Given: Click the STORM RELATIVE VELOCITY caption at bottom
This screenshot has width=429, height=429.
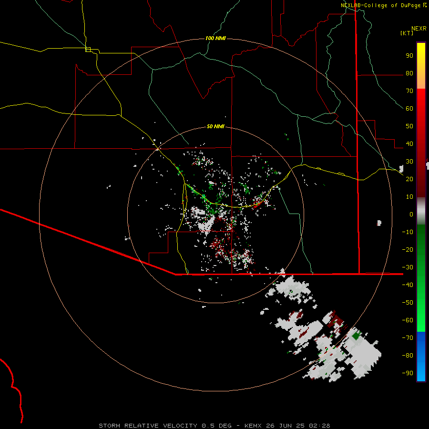Looking at the screenshot, I should pos(214,426).
